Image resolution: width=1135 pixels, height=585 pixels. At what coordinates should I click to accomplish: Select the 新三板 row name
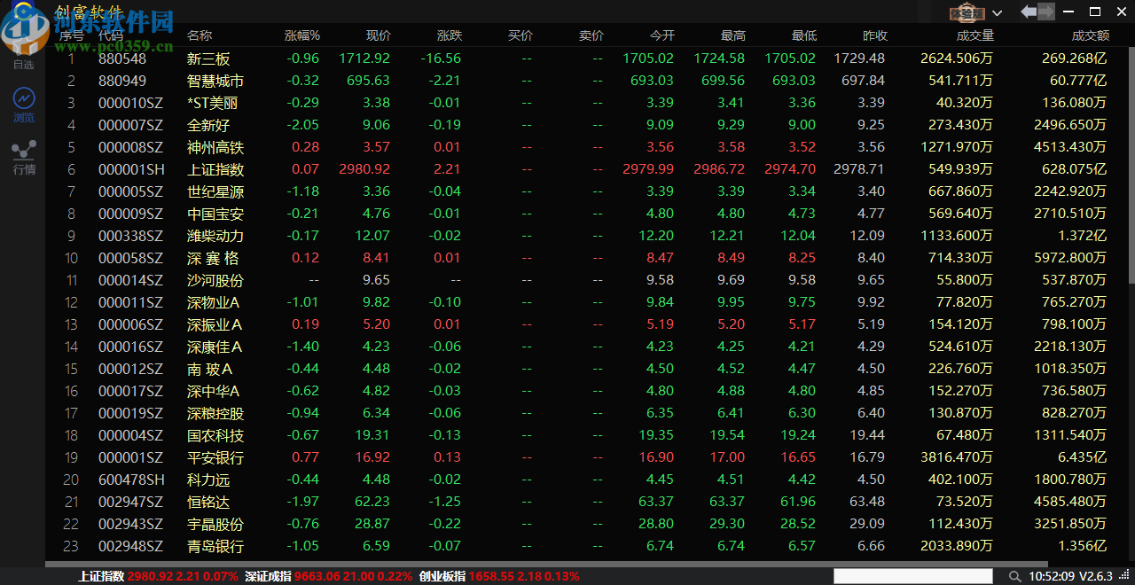pos(208,58)
